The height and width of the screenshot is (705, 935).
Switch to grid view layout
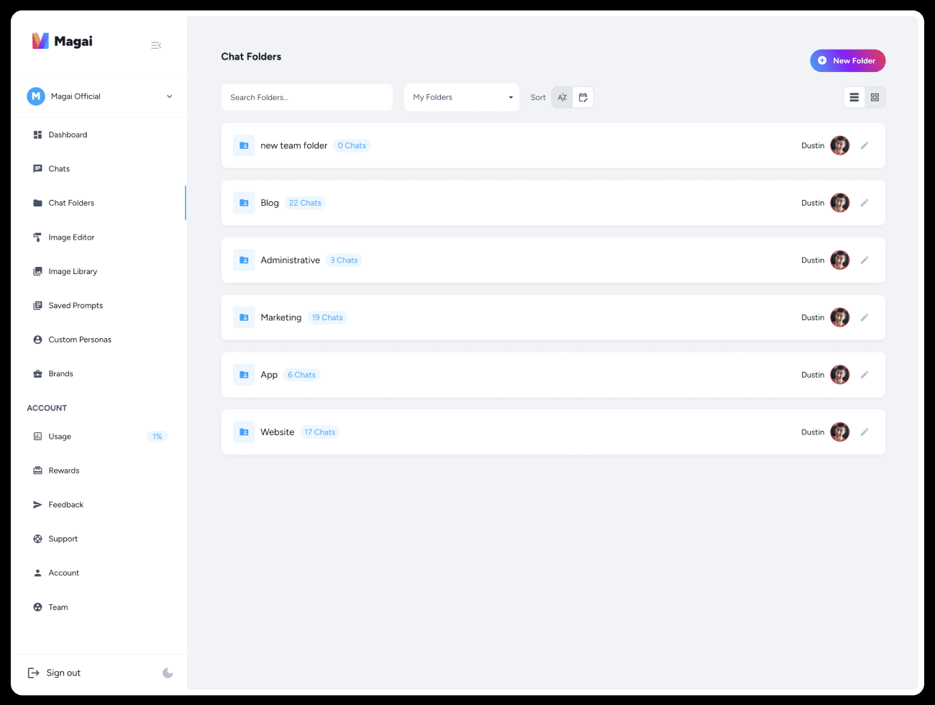point(875,97)
